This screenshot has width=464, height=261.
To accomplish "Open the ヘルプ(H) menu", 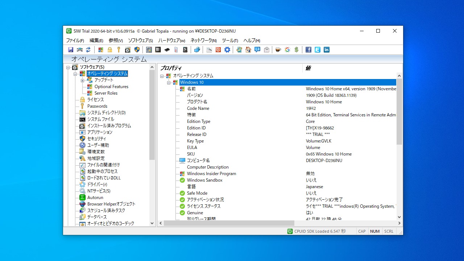I will [x=252, y=40].
